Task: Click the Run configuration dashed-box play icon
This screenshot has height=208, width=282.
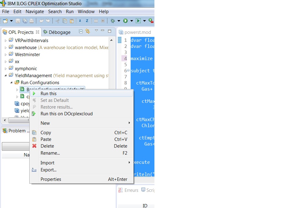Action: (x=138, y=21)
